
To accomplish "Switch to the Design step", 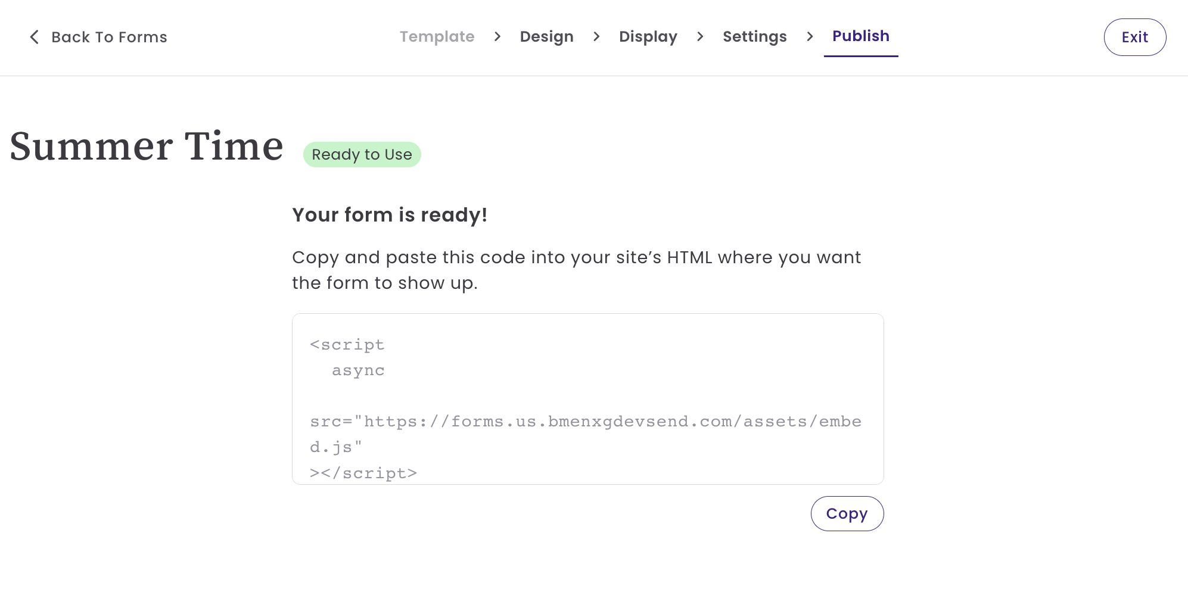I will tap(546, 36).
